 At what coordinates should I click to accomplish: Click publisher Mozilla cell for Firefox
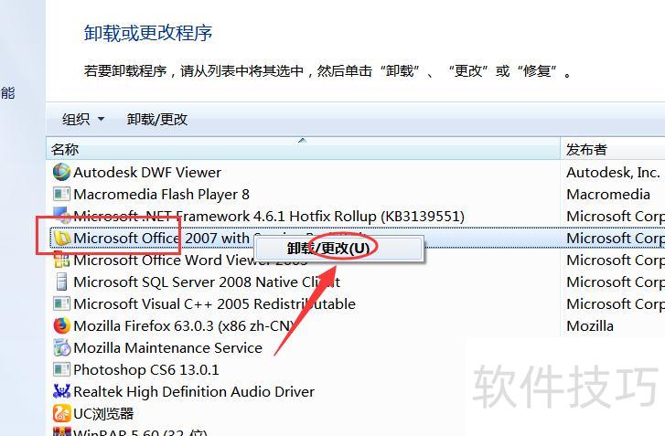point(590,326)
